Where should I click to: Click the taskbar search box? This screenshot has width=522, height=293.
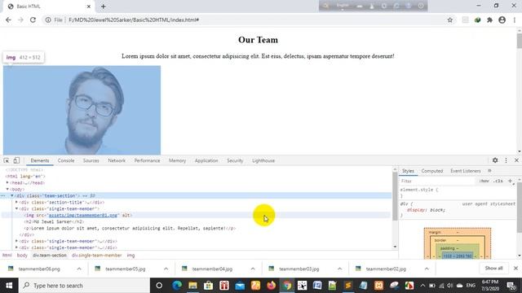(x=84, y=286)
